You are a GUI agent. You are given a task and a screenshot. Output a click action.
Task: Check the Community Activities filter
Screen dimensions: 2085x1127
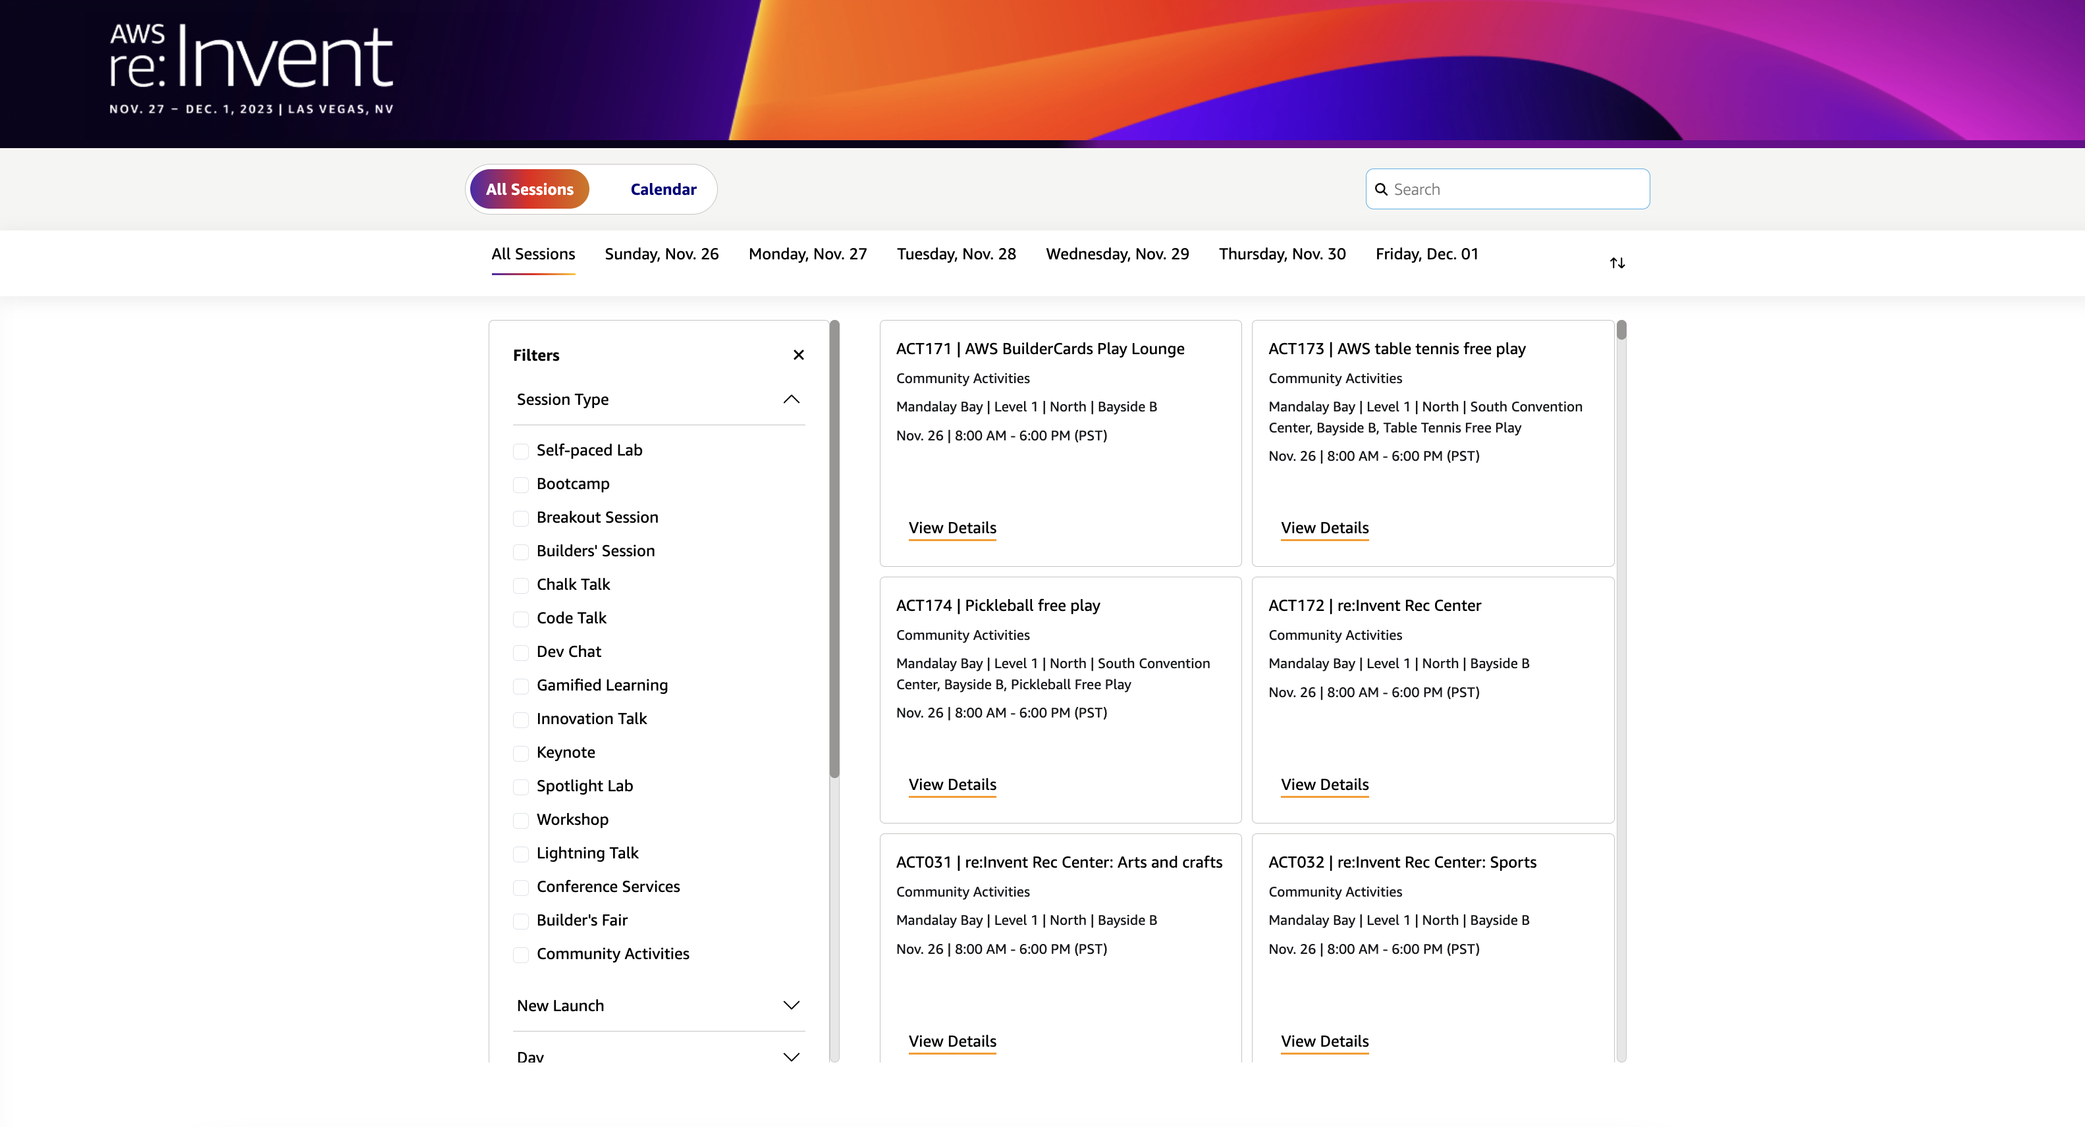[520, 955]
